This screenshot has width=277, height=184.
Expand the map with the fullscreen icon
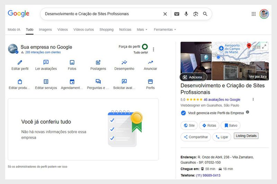pyautogui.click(x=264, y=47)
